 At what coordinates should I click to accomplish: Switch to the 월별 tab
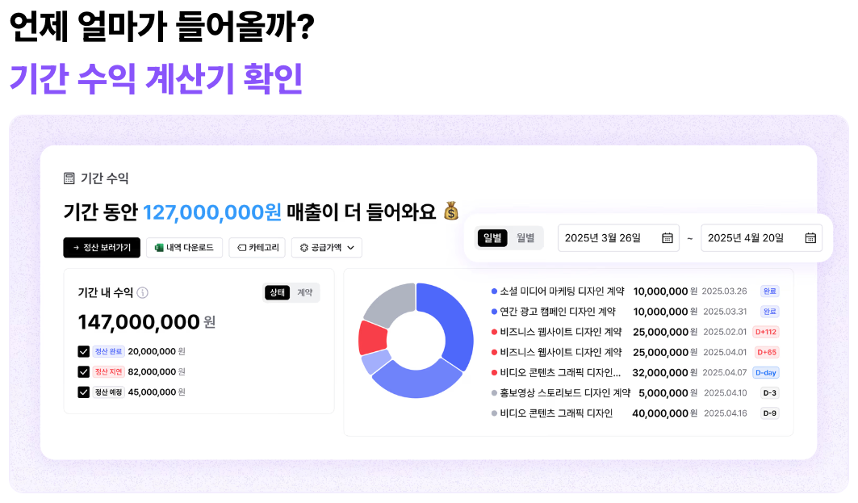pyautogui.click(x=525, y=237)
